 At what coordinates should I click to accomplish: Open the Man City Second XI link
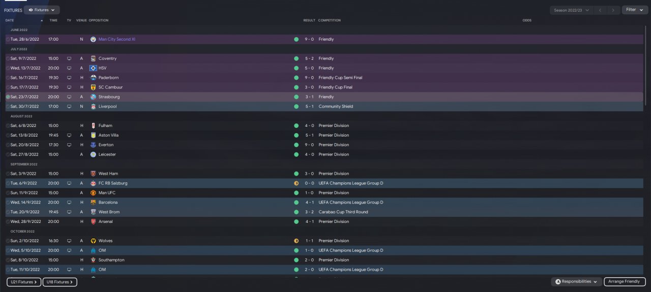pyautogui.click(x=117, y=39)
